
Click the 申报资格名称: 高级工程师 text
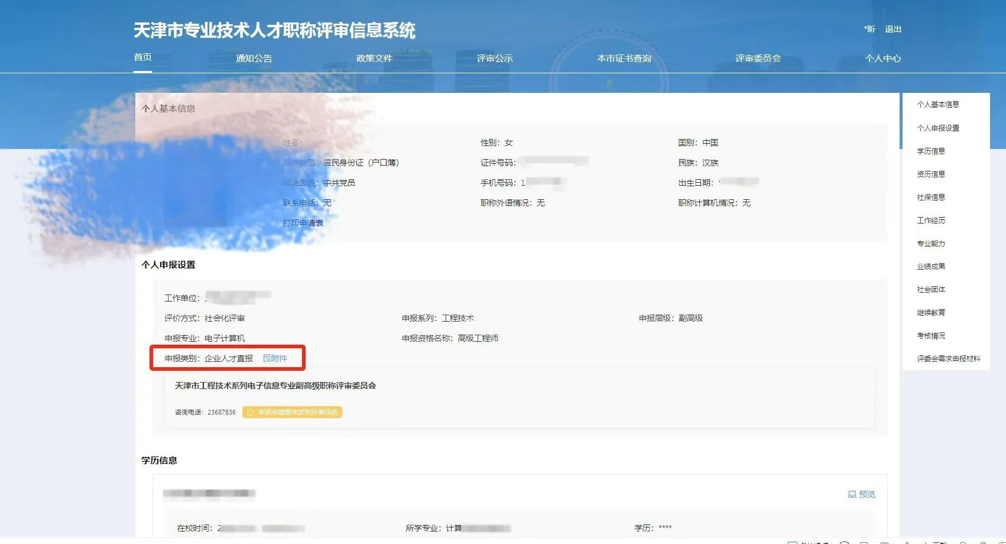[x=450, y=338]
